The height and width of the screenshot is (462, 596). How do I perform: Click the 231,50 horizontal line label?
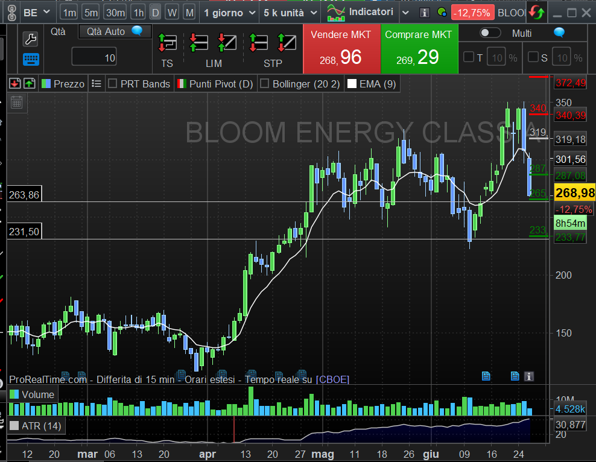tap(24, 232)
